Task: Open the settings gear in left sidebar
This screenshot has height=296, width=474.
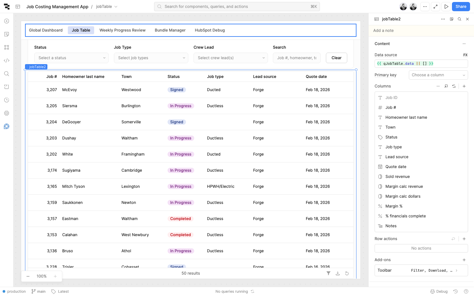Action: (7, 113)
